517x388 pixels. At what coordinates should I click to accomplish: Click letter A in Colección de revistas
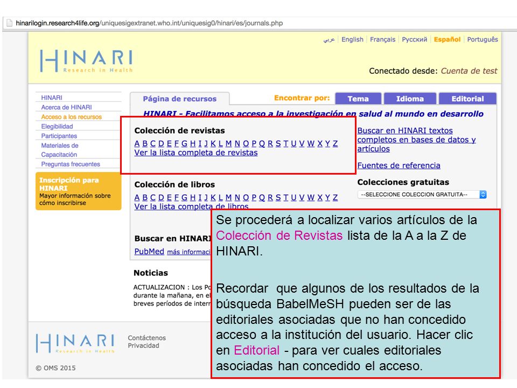[137, 143]
